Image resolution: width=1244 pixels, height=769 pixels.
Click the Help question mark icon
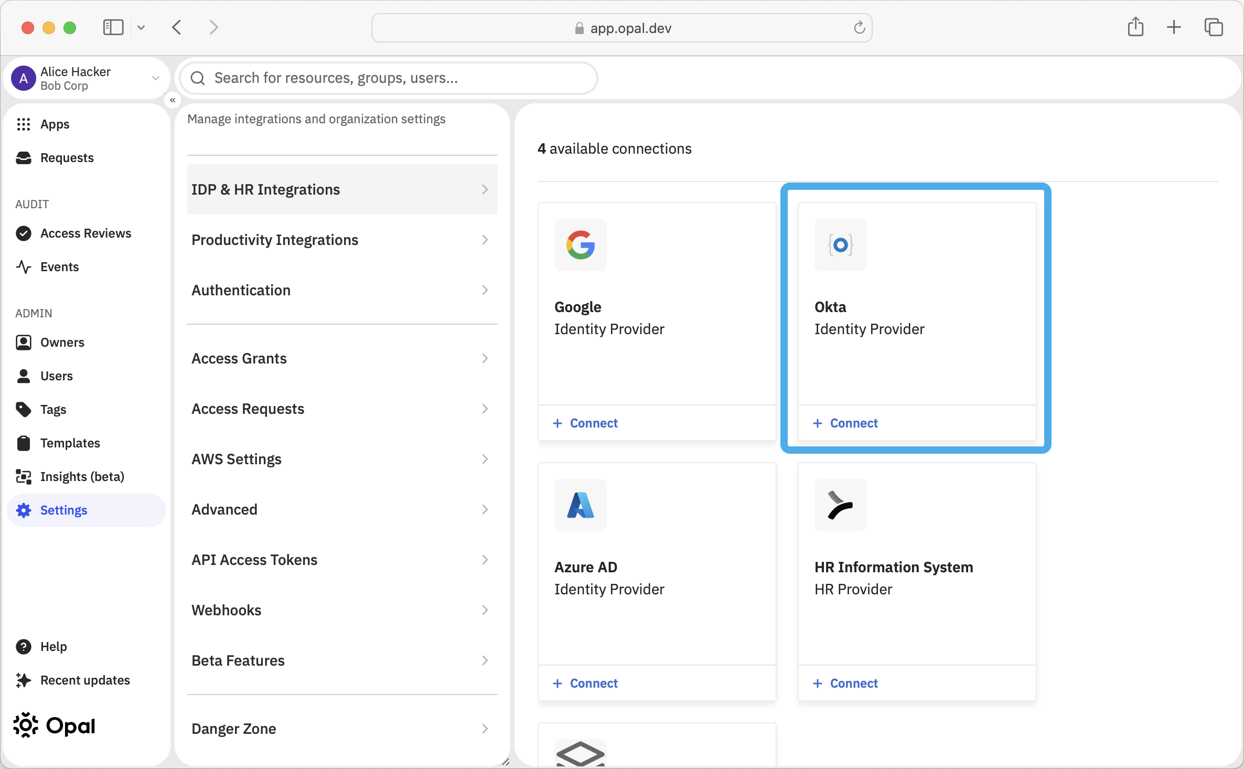coord(24,647)
